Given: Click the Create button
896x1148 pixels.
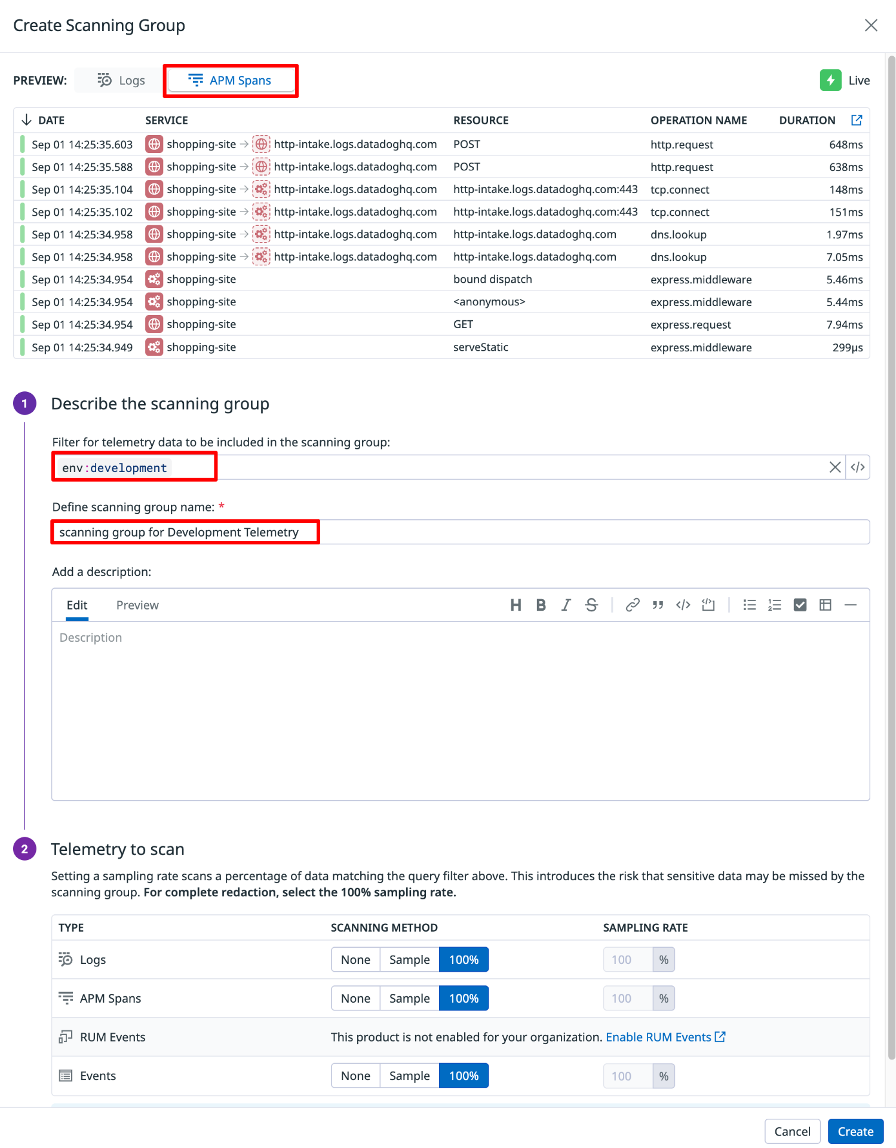Looking at the screenshot, I should (855, 1131).
